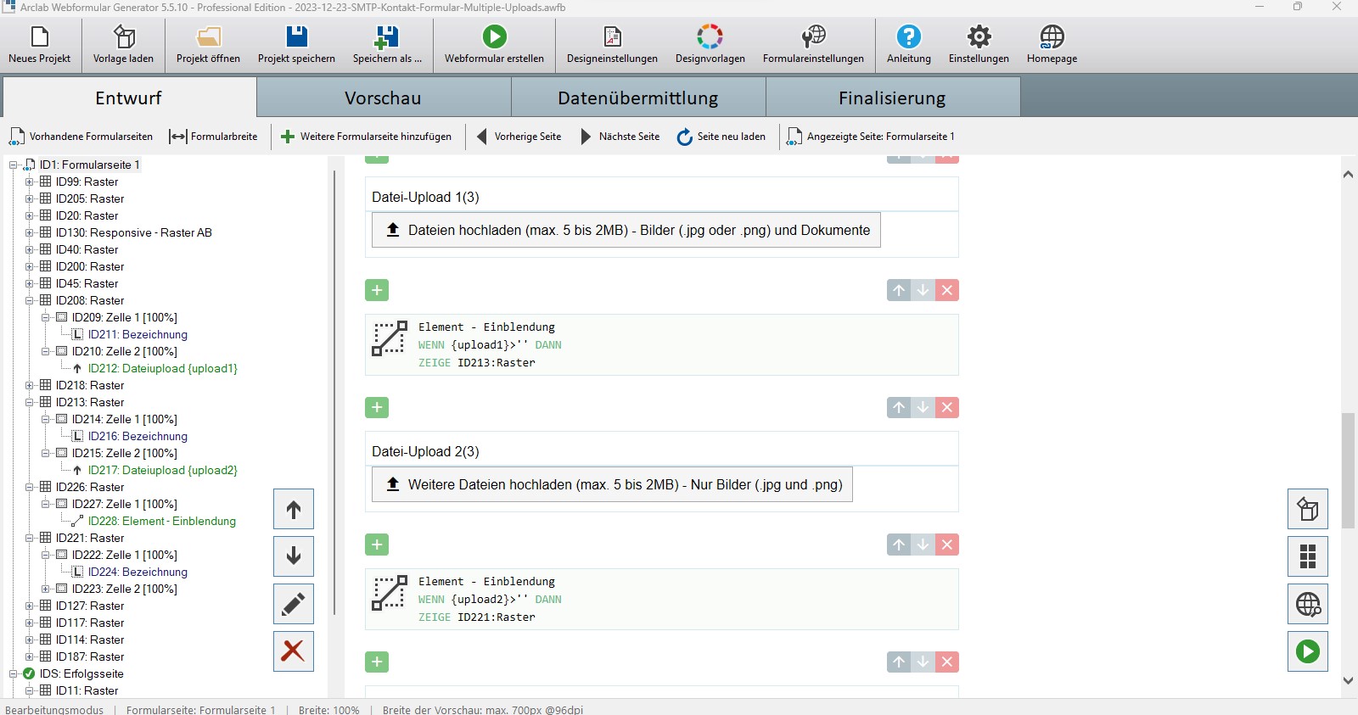
Task: Click the red X delete button beside tree
Action: click(x=294, y=651)
